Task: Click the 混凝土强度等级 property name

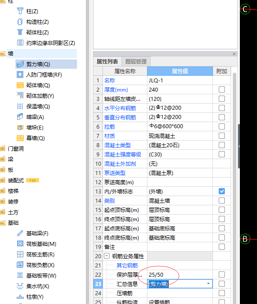Action: point(123,155)
